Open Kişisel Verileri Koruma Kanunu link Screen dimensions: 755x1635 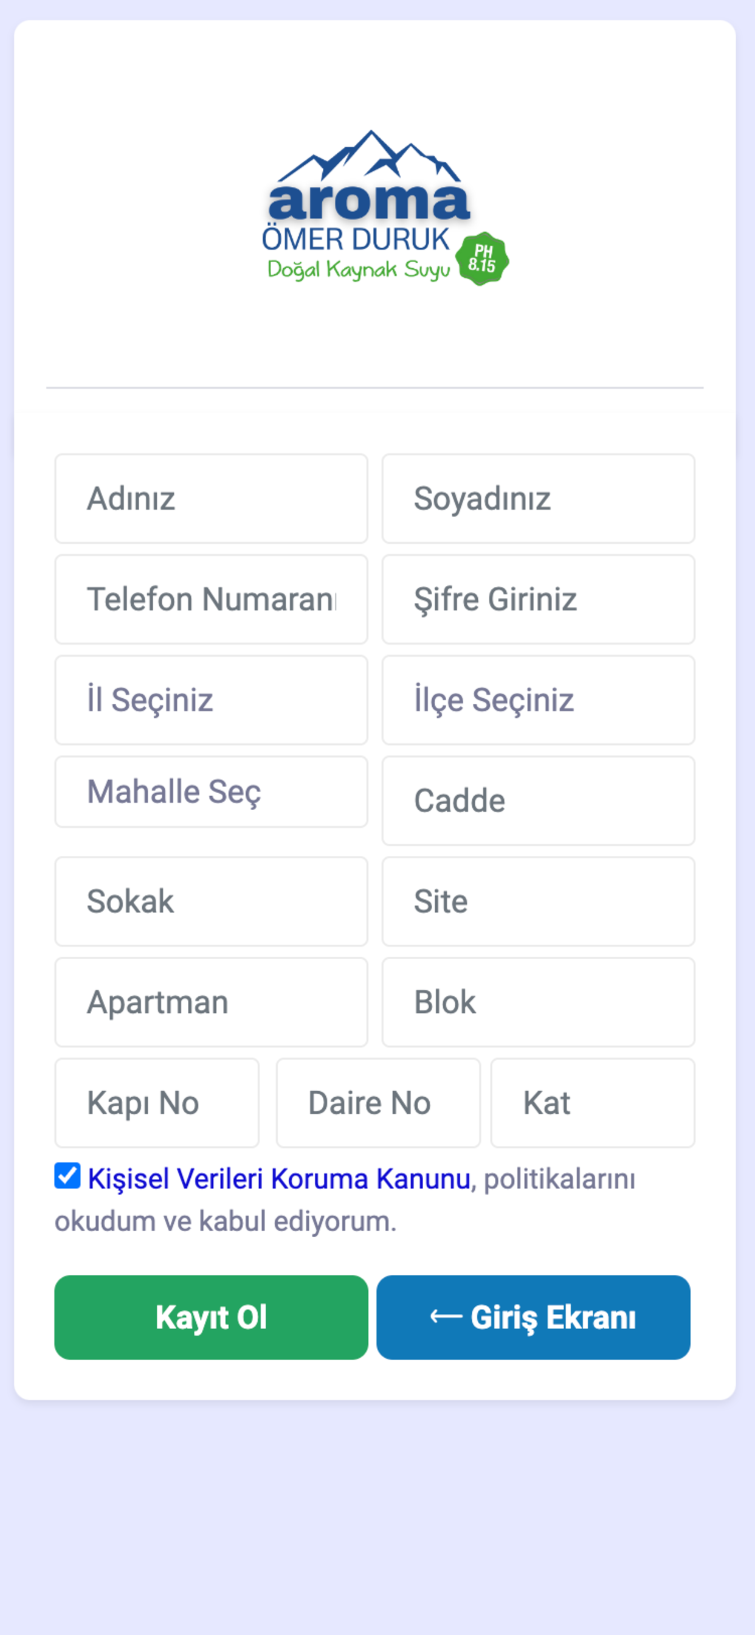tap(279, 1179)
